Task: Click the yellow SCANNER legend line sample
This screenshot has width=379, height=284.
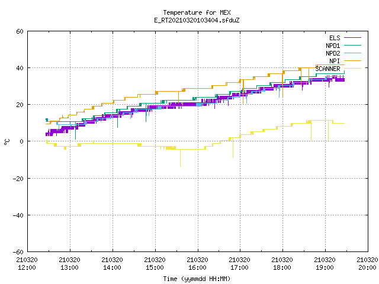Action: 352,69
